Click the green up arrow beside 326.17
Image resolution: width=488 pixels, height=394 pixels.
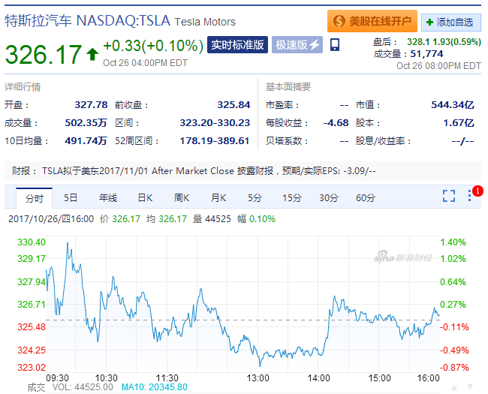pyautogui.click(x=92, y=53)
